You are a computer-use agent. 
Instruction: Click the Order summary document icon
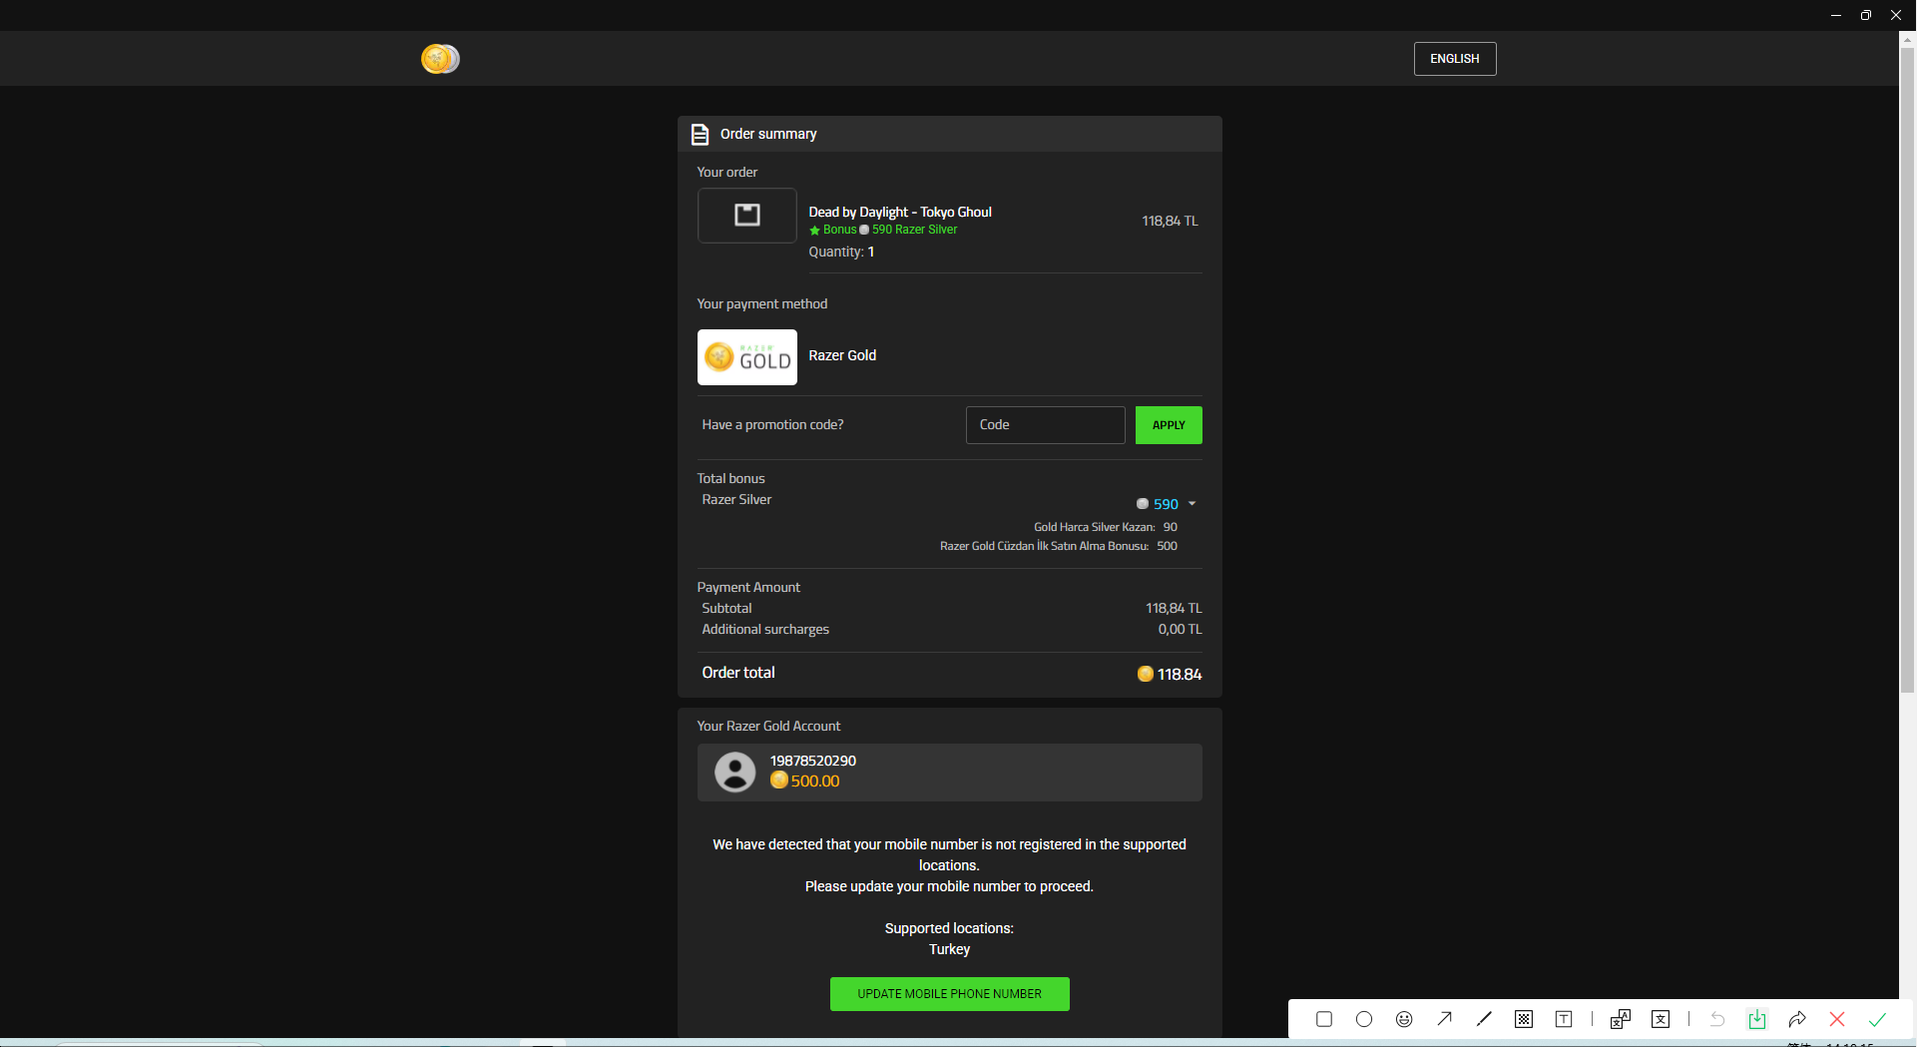pyautogui.click(x=701, y=134)
